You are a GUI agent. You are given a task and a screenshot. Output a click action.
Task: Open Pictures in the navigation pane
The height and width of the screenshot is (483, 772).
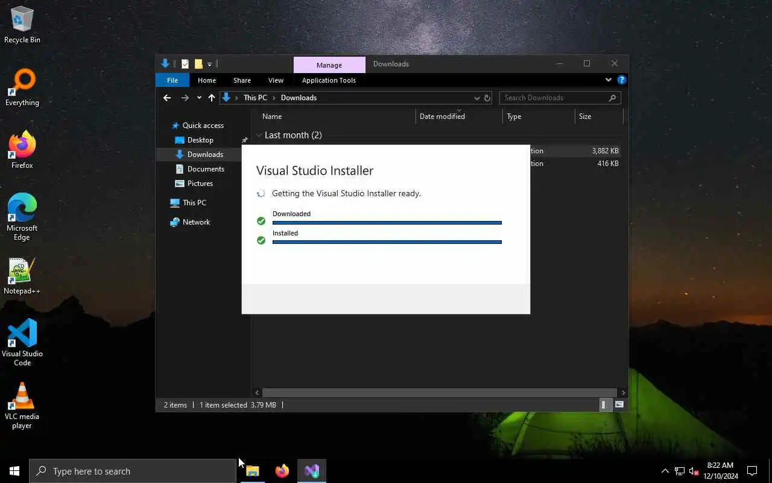[x=200, y=184]
